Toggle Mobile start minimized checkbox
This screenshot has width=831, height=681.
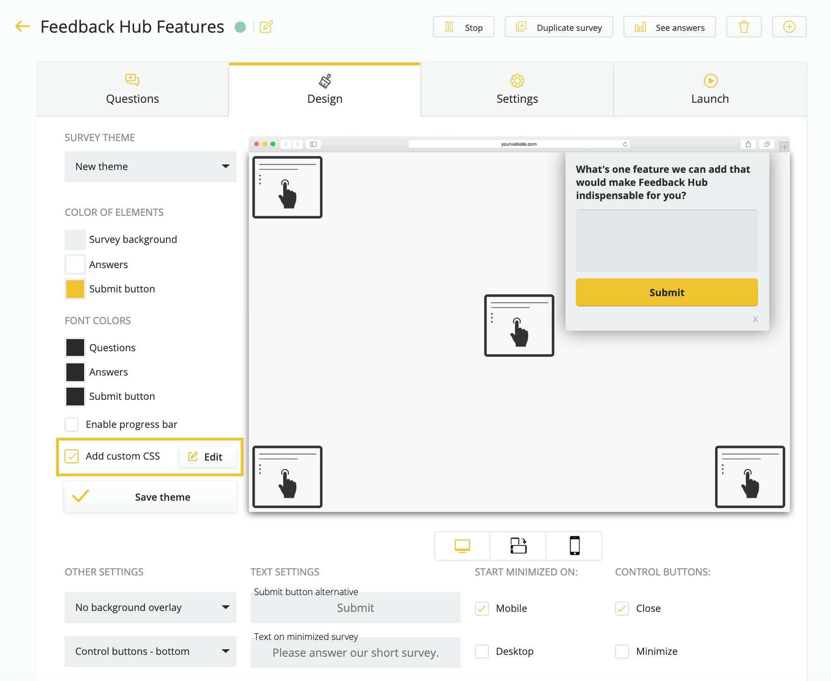pyautogui.click(x=482, y=609)
